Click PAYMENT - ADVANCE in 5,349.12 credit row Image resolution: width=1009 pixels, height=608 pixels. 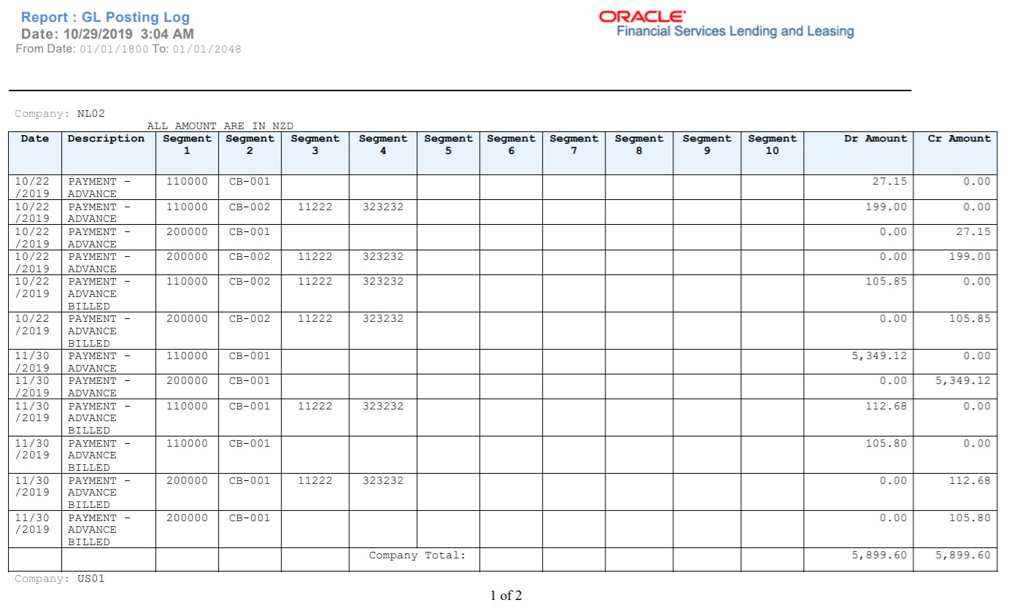[99, 387]
